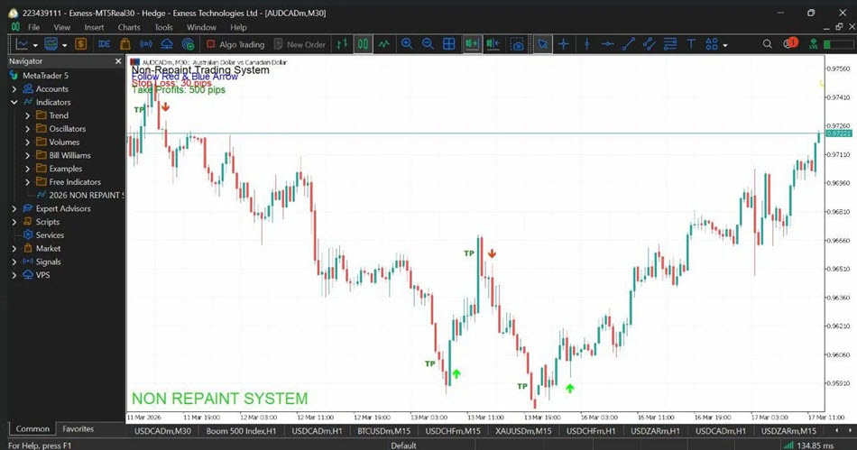Open the Tools menu

[x=163, y=27]
